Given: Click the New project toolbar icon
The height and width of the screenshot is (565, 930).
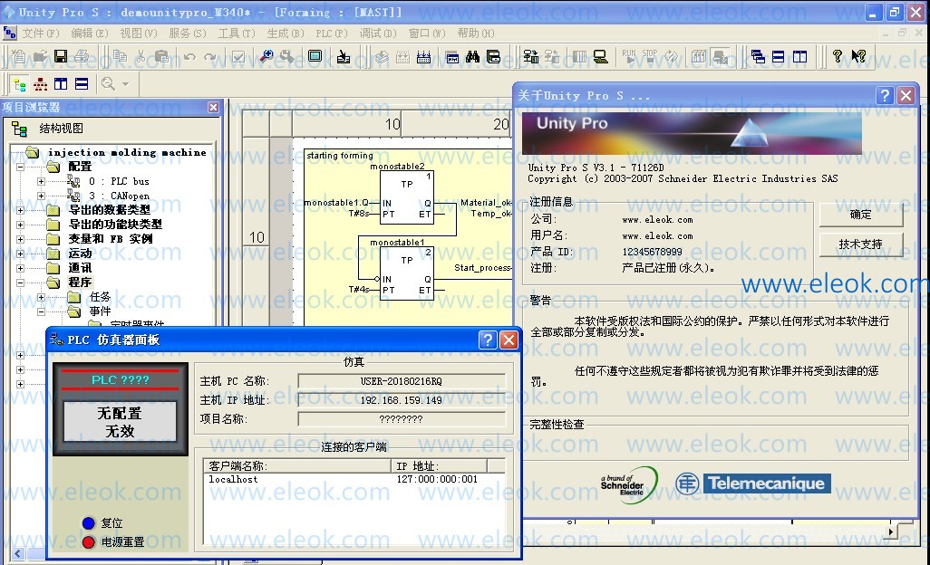Looking at the screenshot, I should click(x=18, y=56).
